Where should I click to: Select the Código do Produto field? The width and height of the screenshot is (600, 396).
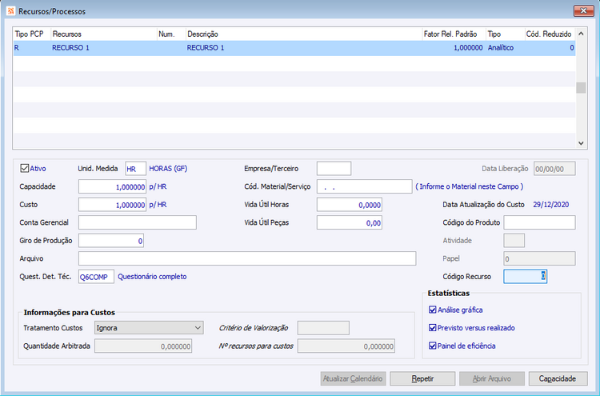pos(539,222)
